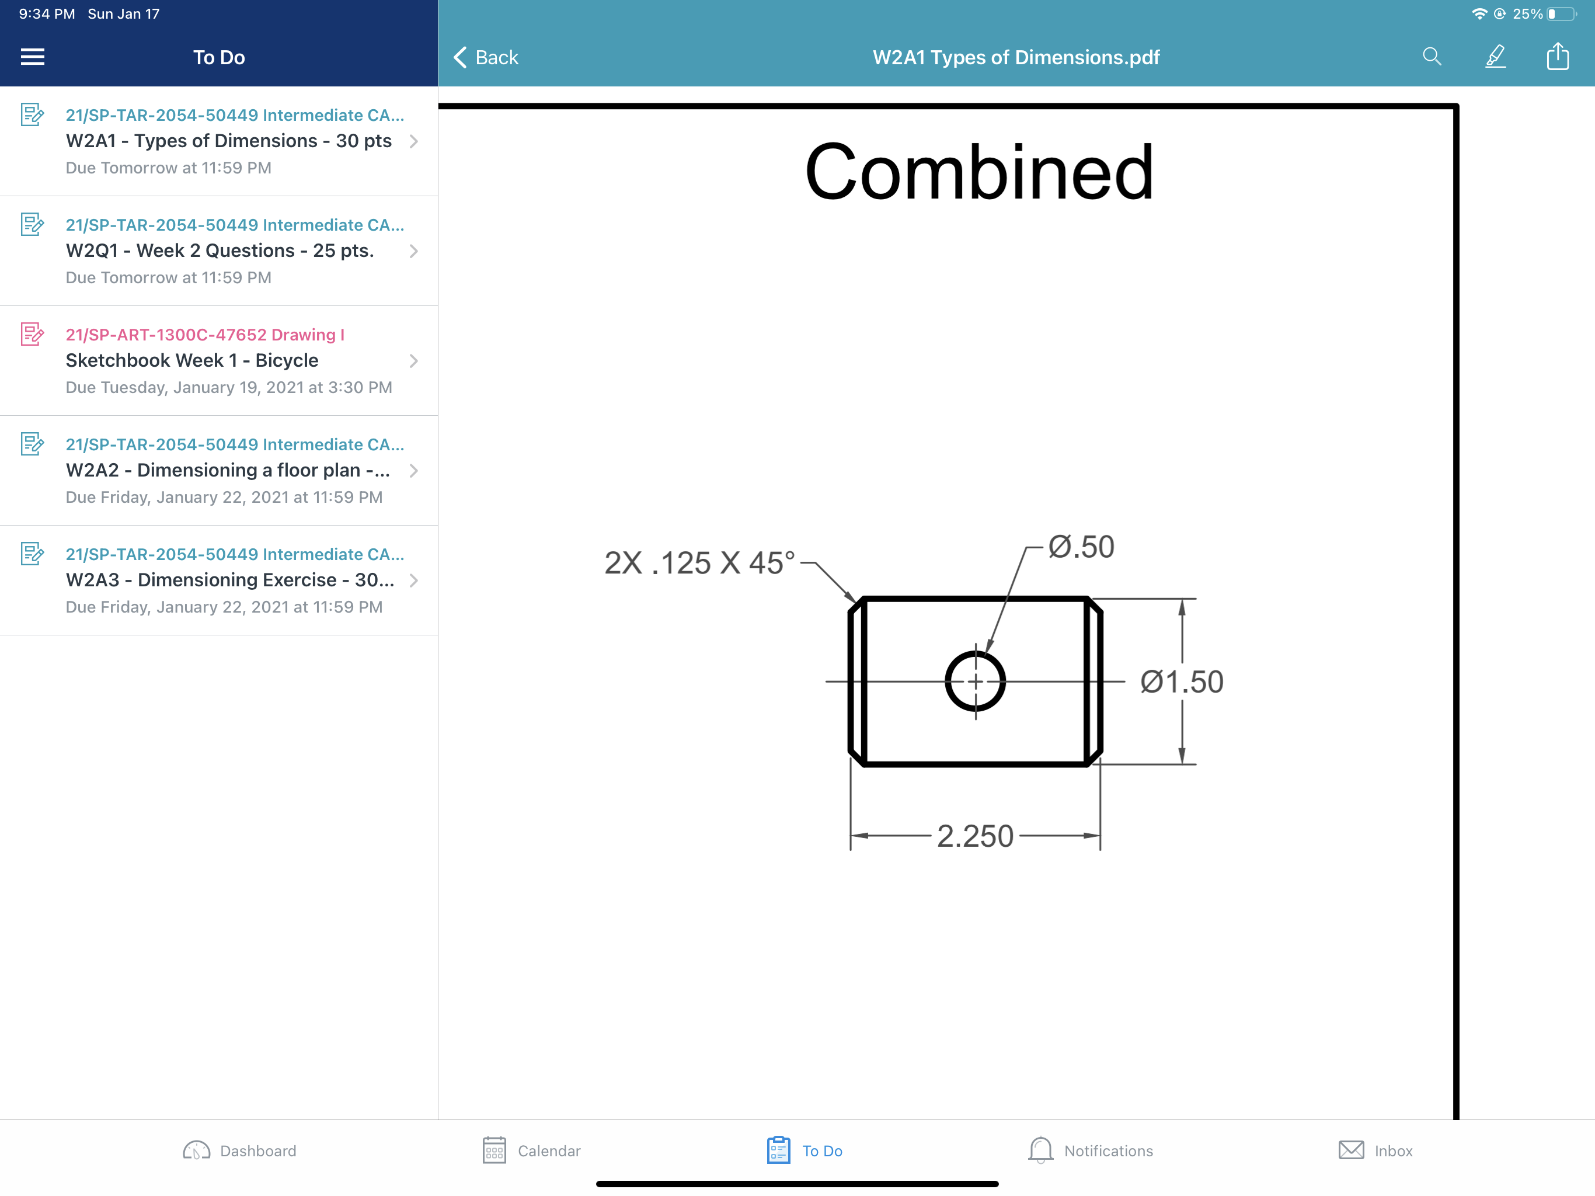Open the Notifications bell icon
This screenshot has width=1595, height=1196.
pos(1040,1150)
